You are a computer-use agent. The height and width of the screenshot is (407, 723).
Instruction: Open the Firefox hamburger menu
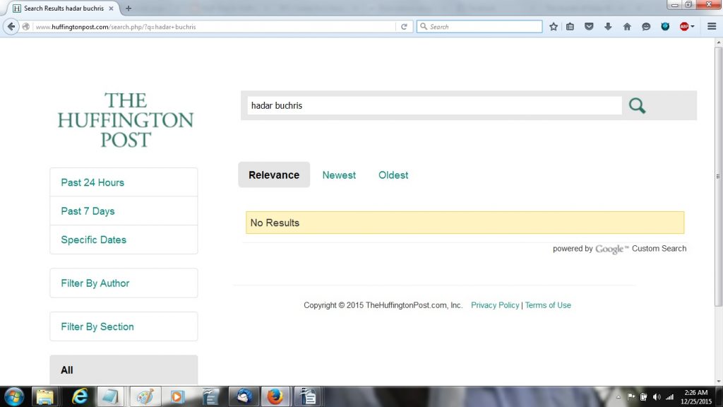pos(712,27)
